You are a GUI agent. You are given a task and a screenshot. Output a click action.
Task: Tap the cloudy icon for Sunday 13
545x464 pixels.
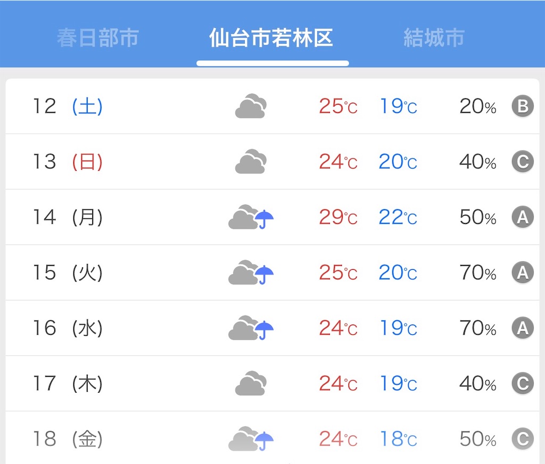coord(251,162)
